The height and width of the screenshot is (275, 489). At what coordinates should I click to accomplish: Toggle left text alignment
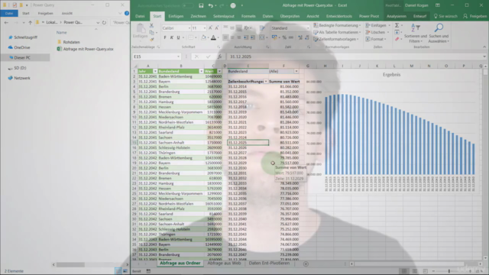[225, 37]
